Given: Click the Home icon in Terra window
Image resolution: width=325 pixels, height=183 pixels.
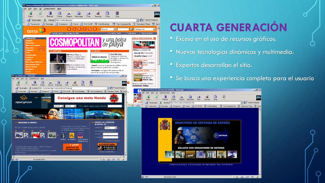Looking at the screenshot, I should [59, 13].
